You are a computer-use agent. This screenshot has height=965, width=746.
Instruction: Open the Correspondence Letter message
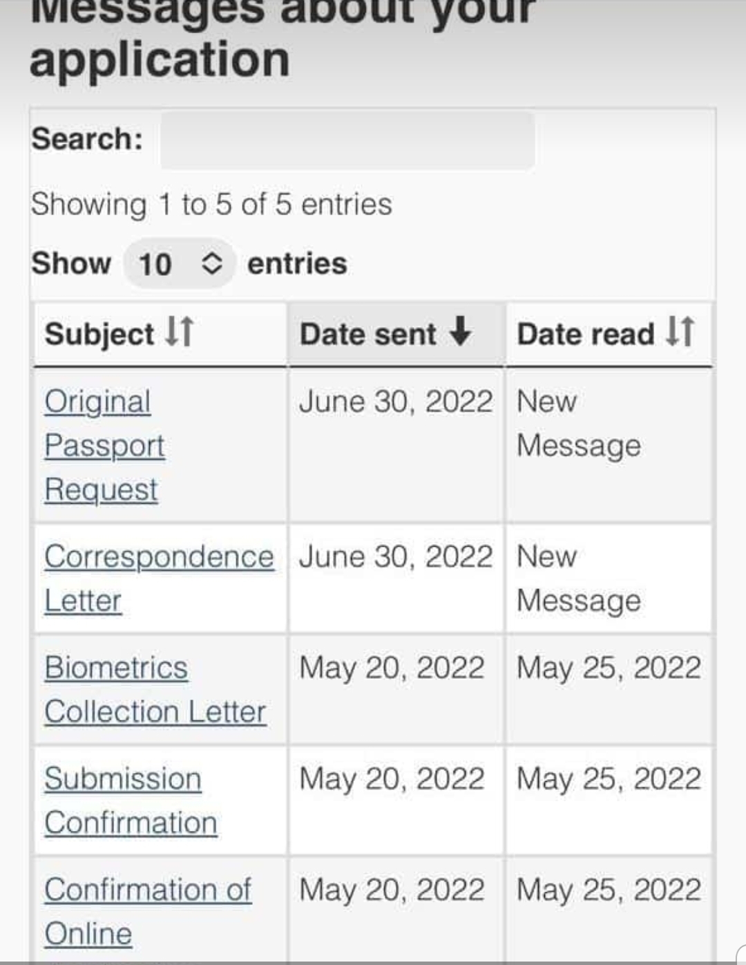159,579
